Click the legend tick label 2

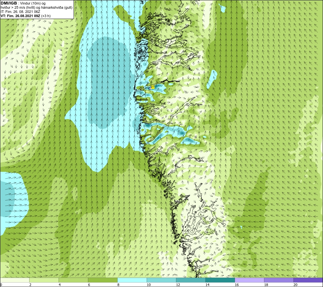[30, 285]
